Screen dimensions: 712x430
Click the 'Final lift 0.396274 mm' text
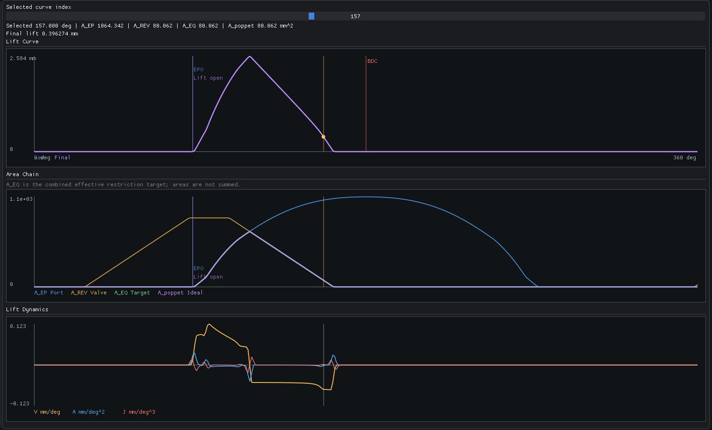click(42, 34)
